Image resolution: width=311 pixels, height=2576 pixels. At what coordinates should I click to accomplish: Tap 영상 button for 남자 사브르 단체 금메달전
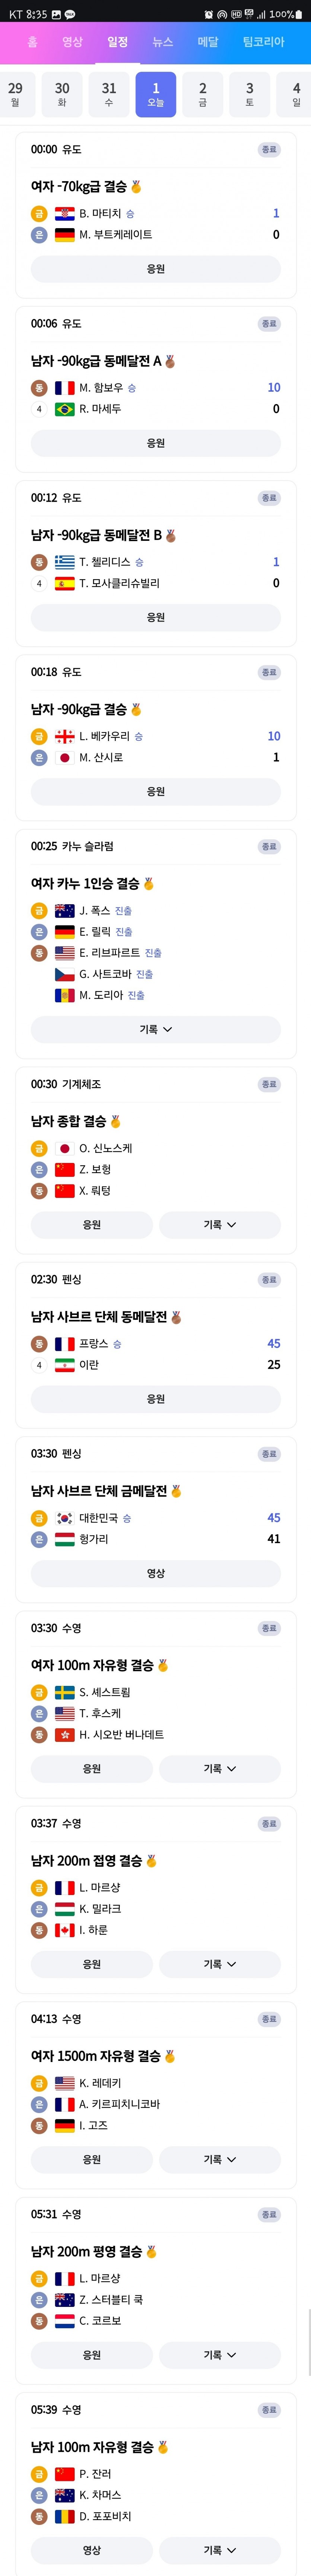pos(156,1573)
